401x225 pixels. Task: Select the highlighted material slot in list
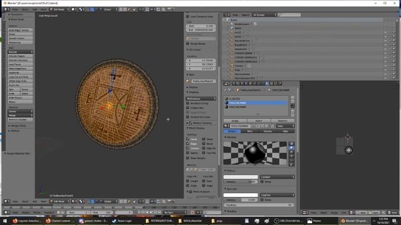click(x=256, y=102)
